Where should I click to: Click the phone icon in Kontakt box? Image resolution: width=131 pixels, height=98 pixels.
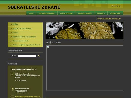12,89
